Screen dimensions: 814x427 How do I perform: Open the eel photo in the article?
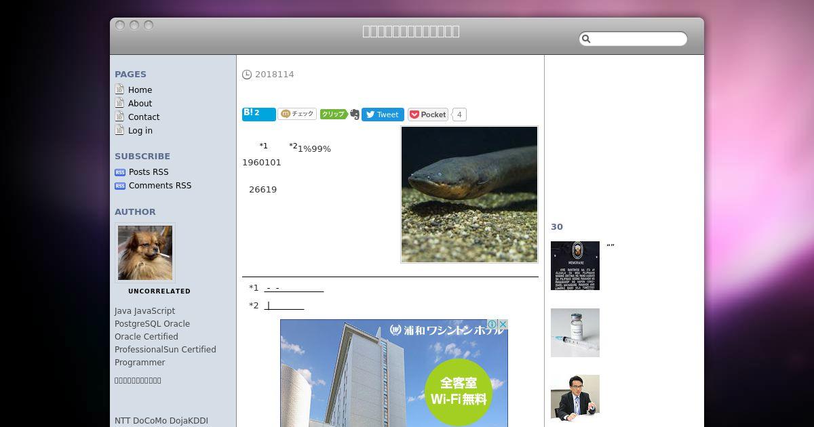click(469, 194)
